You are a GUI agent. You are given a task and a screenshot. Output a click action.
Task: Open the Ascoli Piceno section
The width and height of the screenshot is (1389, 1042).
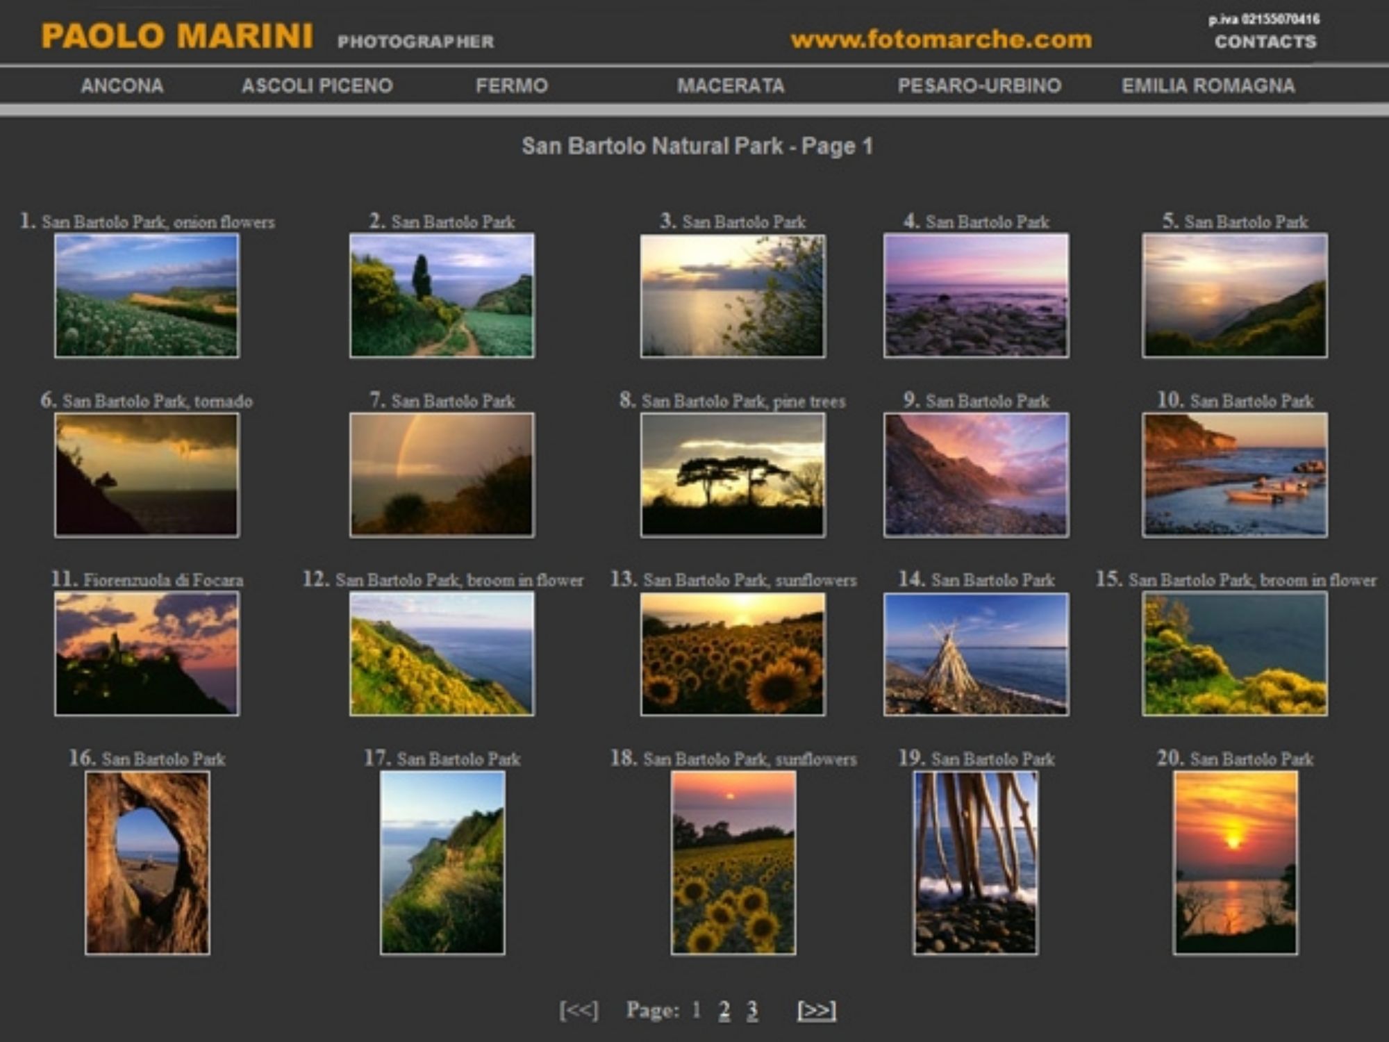click(317, 86)
